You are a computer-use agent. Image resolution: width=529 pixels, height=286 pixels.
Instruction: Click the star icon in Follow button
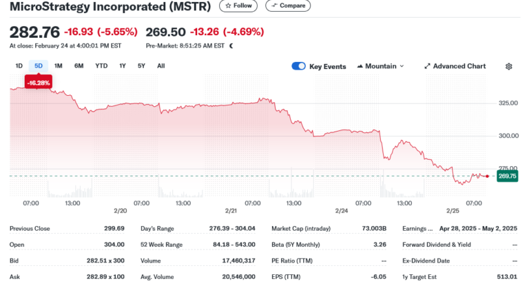pos(228,6)
